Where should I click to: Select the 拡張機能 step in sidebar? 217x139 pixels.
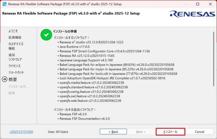(x=15, y=38)
